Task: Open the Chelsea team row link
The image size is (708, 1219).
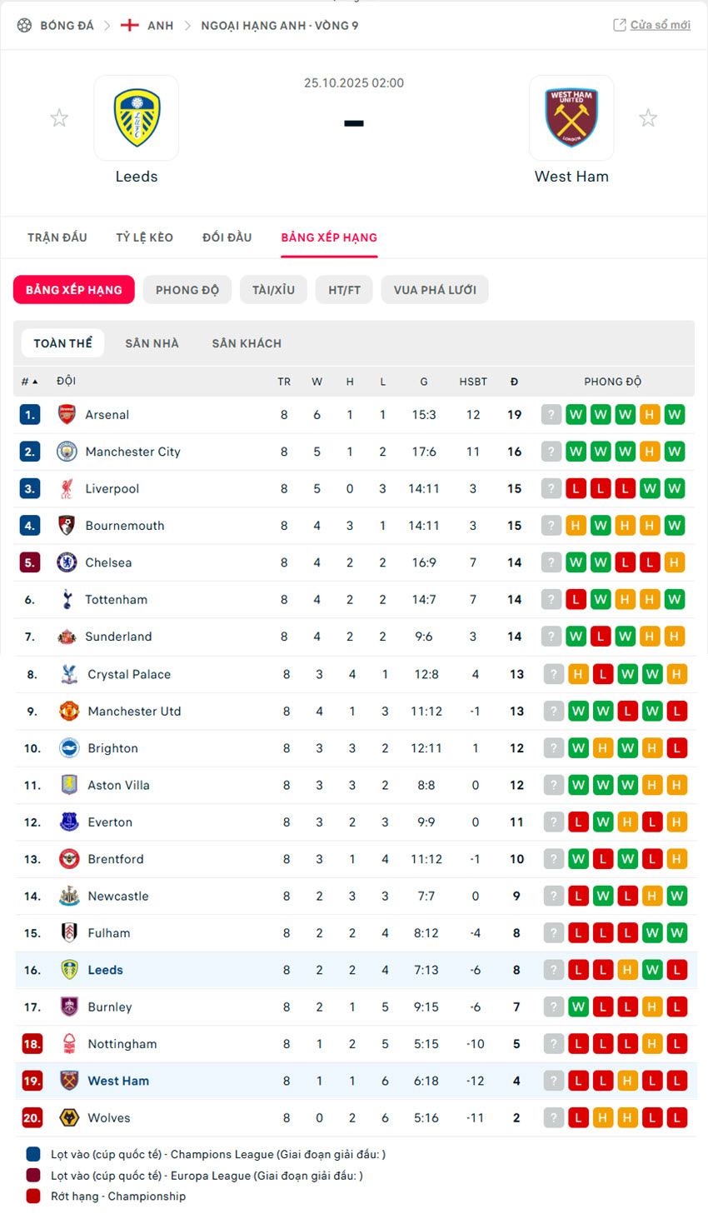Action: point(108,562)
